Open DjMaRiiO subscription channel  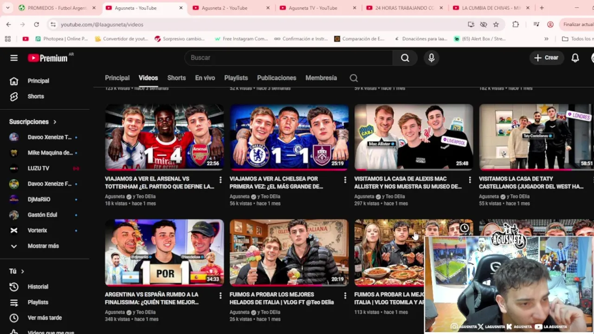tap(45, 199)
